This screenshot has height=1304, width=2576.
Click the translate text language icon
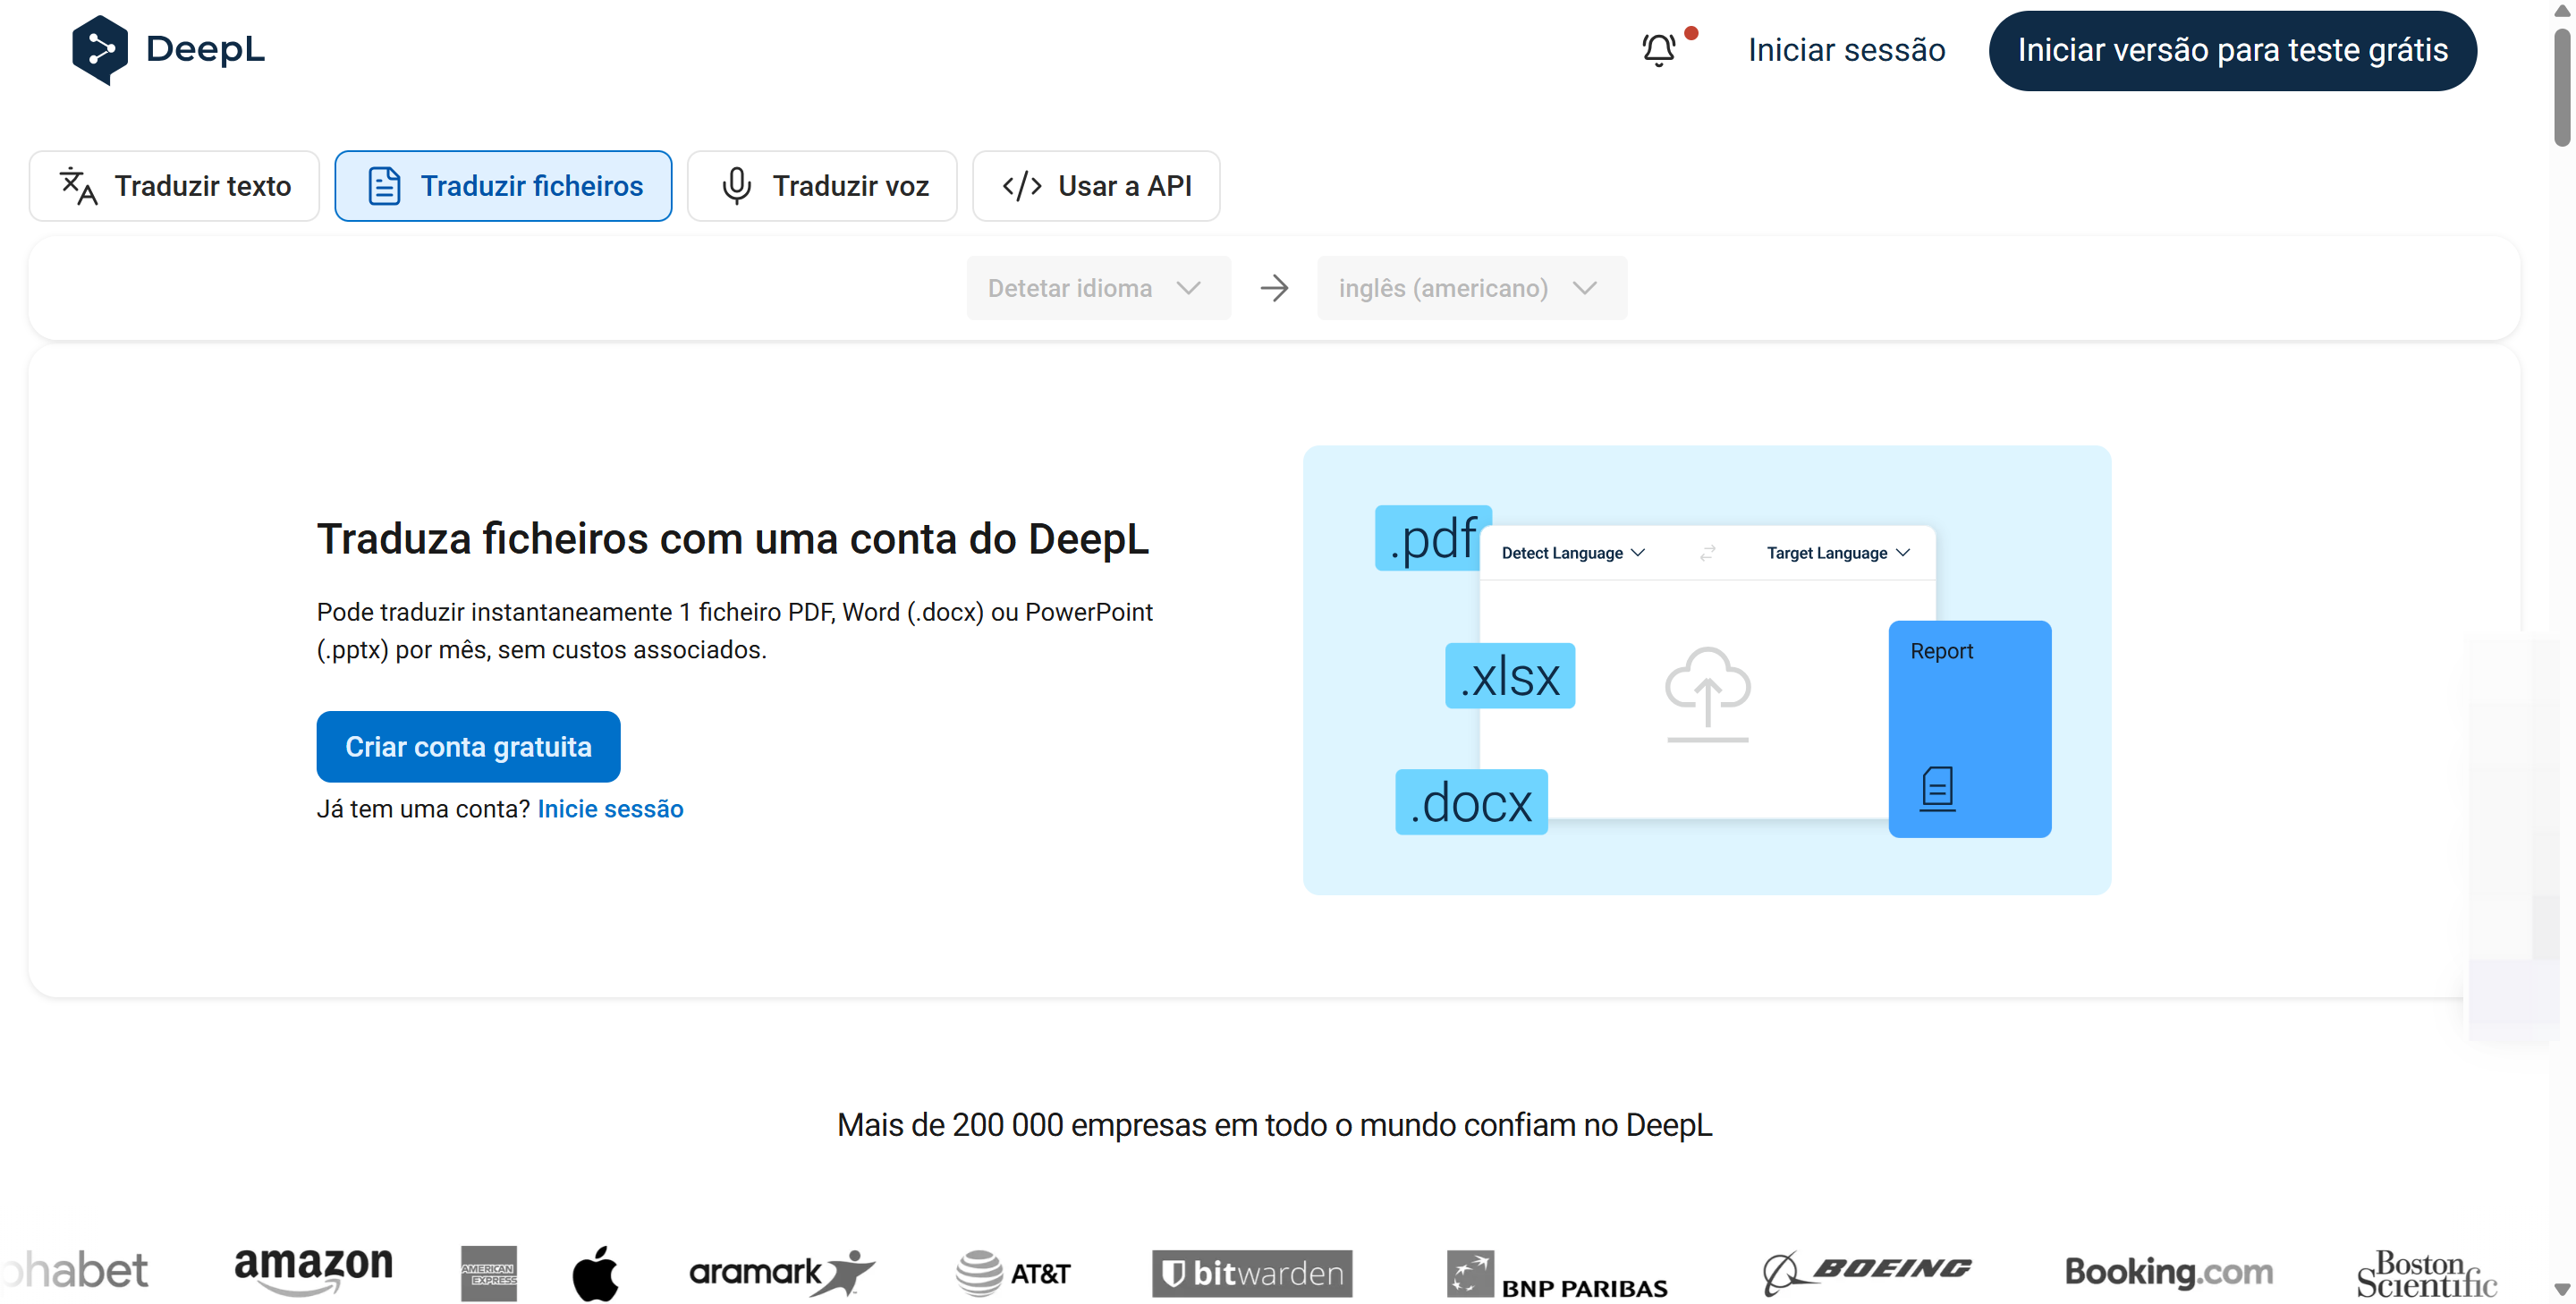(78, 186)
